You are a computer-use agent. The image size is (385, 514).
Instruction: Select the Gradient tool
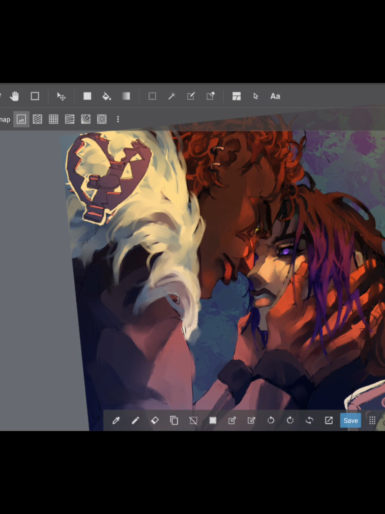[x=126, y=96]
